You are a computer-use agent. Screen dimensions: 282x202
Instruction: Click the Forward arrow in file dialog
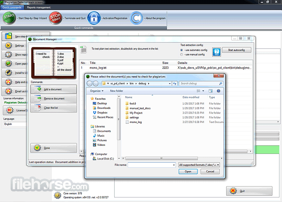[x=96, y=84]
